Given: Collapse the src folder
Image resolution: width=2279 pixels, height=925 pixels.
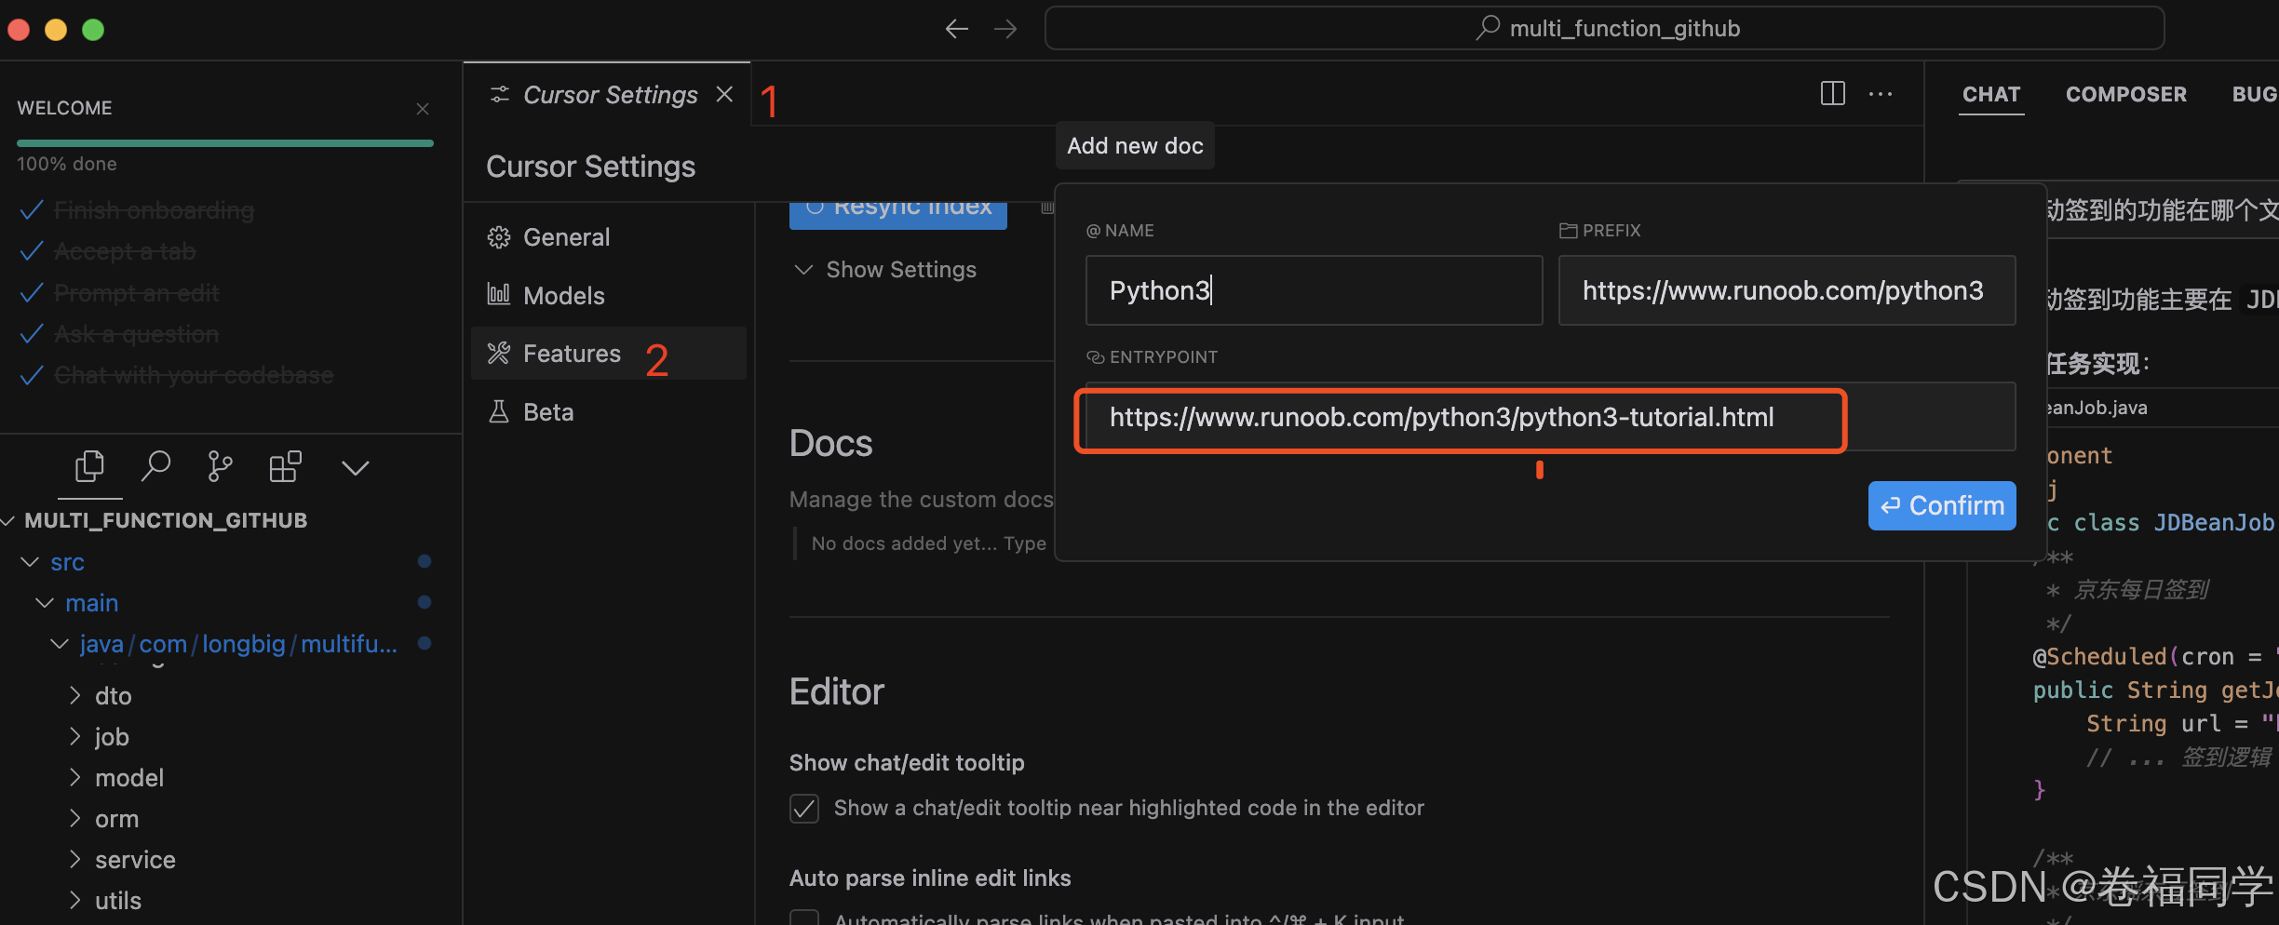Looking at the screenshot, I should (x=67, y=562).
